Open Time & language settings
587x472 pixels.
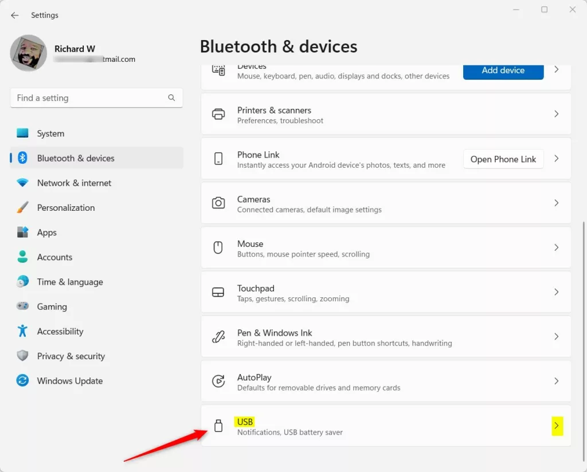pyautogui.click(x=96, y=282)
